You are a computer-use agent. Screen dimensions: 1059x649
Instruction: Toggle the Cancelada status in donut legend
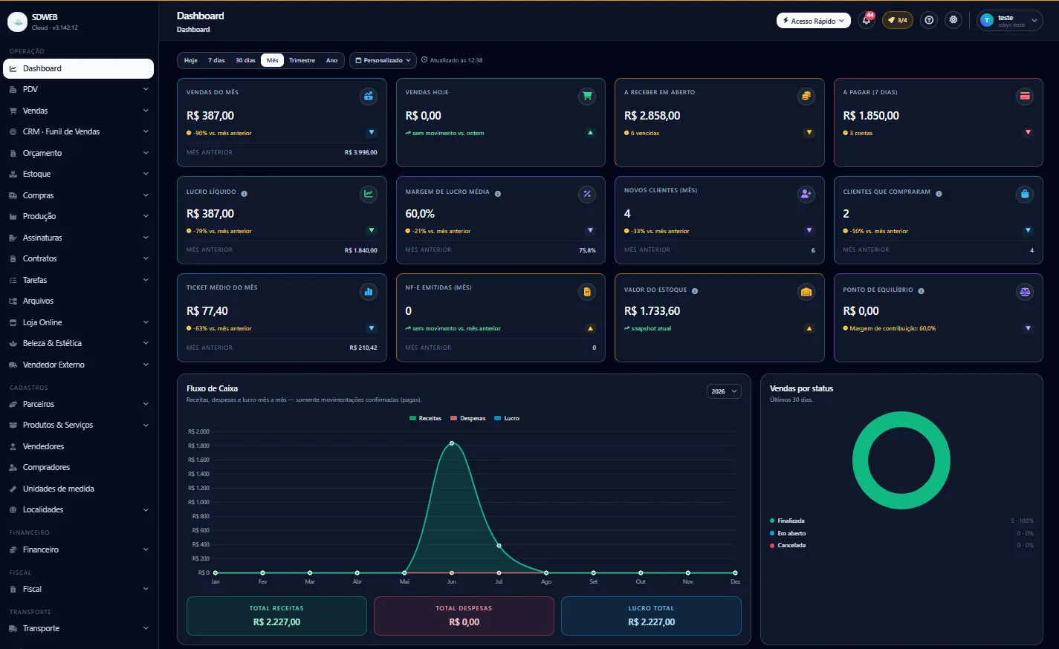788,545
